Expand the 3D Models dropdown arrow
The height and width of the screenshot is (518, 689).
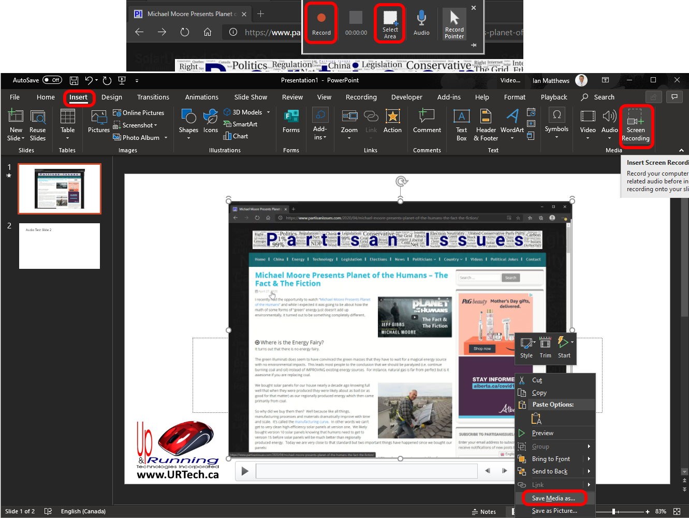[268, 112]
